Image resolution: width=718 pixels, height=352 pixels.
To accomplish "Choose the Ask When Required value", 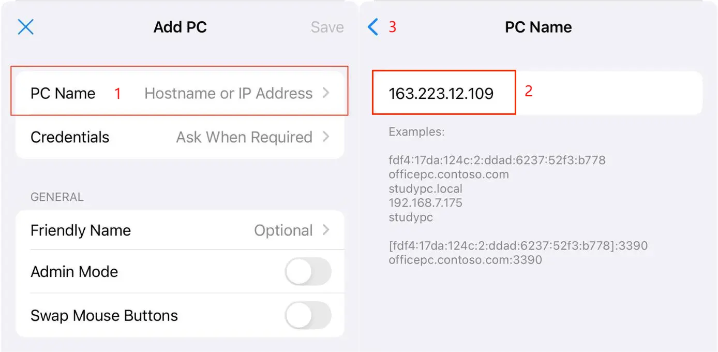I will click(244, 137).
